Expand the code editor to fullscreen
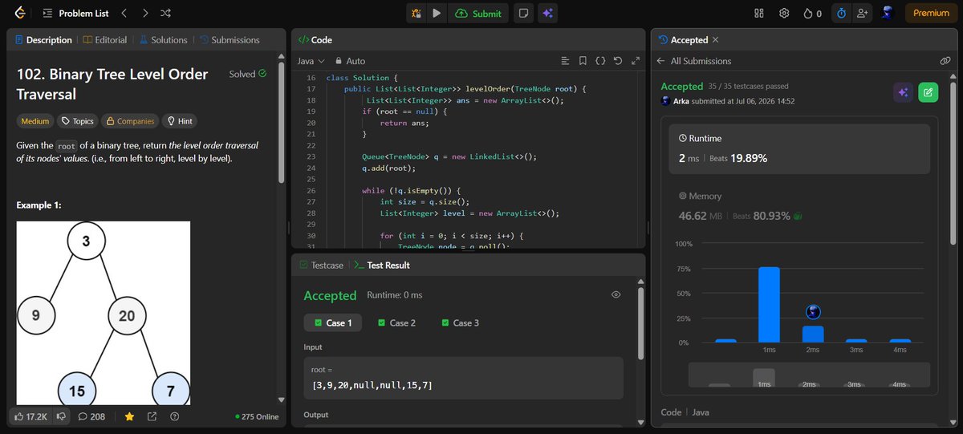The image size is (963, 434). 636,61
